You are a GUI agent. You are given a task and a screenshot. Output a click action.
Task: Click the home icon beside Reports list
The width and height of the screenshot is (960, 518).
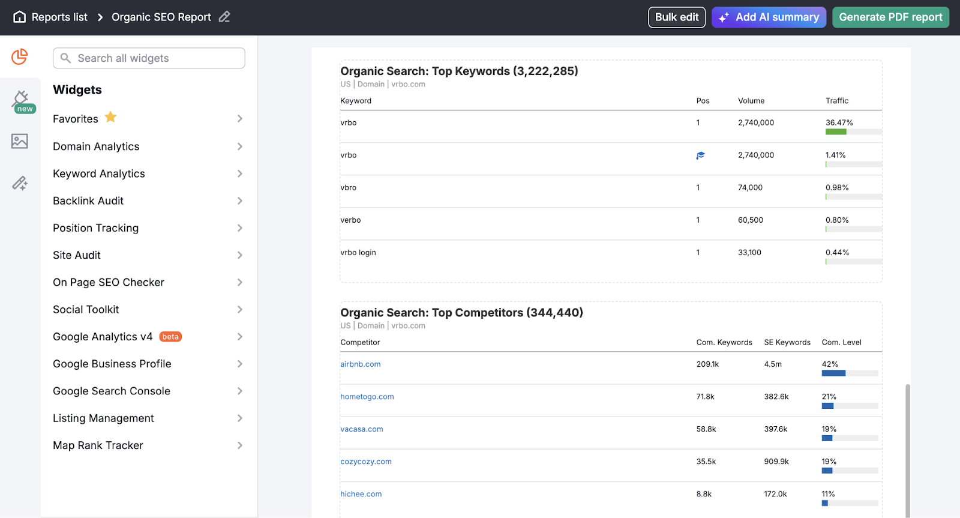pos(20,17)
